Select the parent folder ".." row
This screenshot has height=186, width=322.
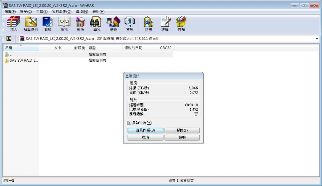(x=88, y=54)
